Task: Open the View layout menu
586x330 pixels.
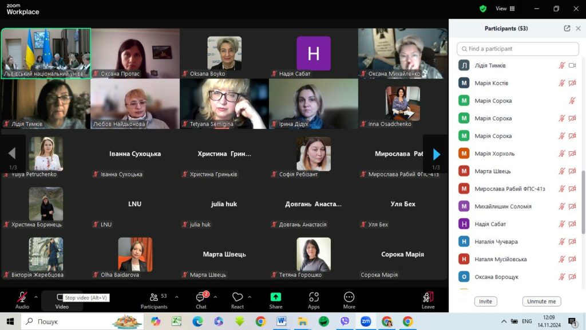Action: coord(505,9)
